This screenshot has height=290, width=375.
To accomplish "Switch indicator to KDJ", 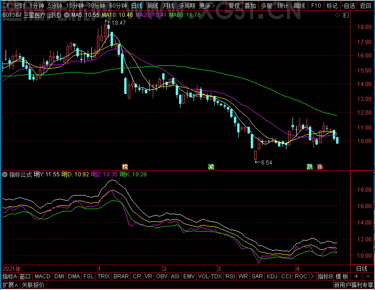I will (x=272, y=276).
